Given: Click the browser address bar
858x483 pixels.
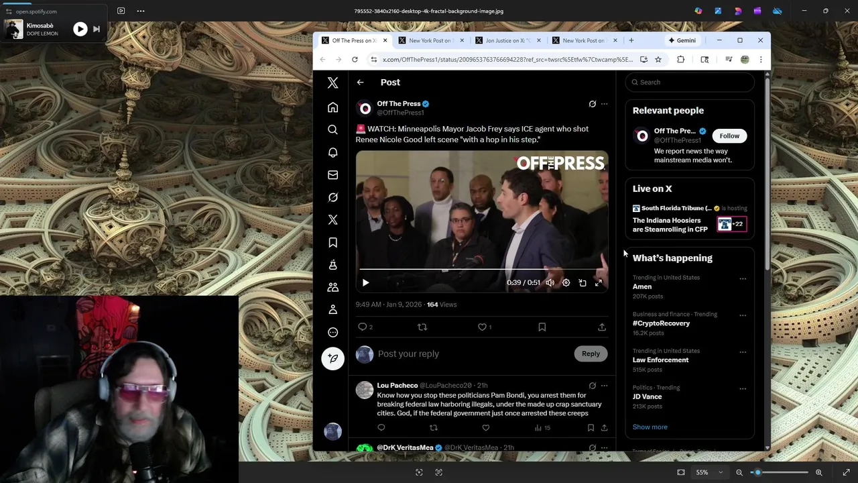Looking at the screenshot, I should point(507,60).
